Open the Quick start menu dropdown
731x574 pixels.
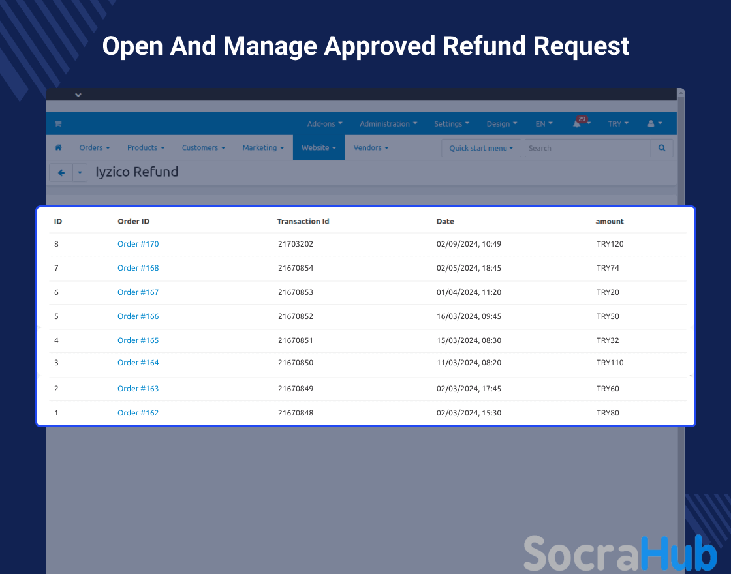coord(481,148)
